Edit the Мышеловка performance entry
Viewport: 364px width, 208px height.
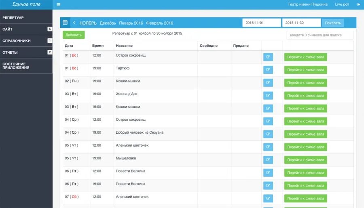[x=268, y=160]
